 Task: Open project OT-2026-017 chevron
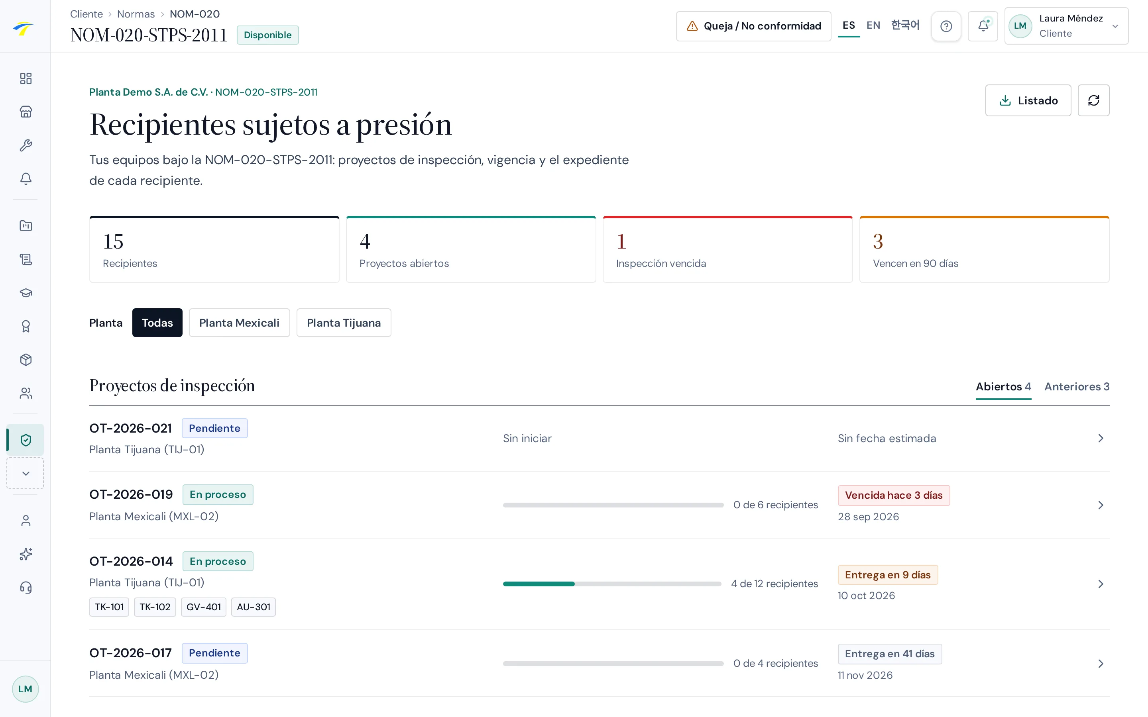1101,663
